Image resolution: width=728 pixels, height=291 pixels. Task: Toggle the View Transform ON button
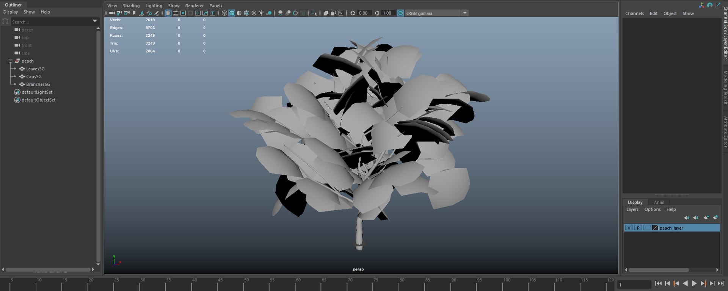(400, 13)
